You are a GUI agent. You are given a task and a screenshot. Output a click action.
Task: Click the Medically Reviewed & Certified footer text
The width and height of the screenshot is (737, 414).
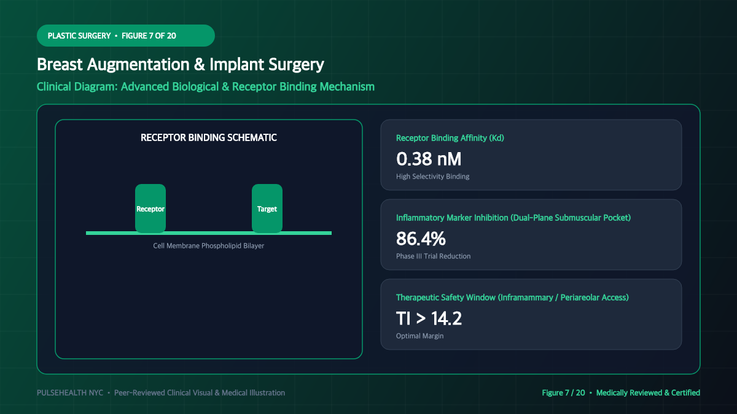pos(648,393)
